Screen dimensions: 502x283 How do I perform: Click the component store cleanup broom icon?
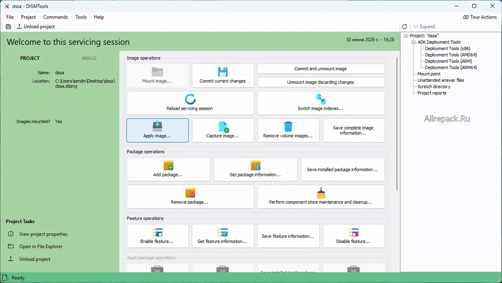tap(321, 193)
